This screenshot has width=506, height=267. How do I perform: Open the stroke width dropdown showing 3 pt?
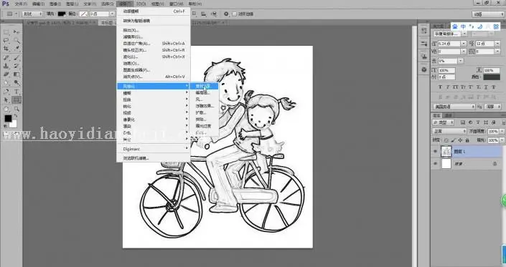click(x=112, y=14)
